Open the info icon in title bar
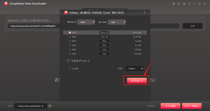Image resolution: width=210 pixels, height=111 pixels. (x=179, y=4)
